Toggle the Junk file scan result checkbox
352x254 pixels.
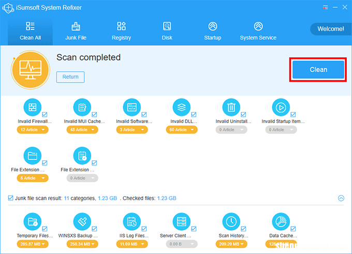click(x=10, y=198)
